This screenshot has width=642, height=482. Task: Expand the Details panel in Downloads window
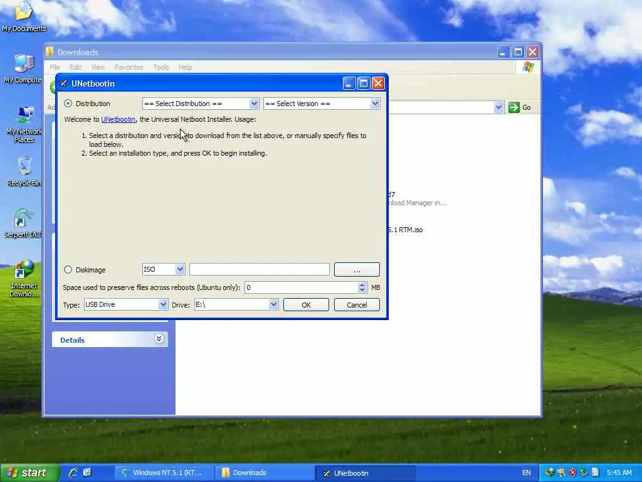click(159, 339)
